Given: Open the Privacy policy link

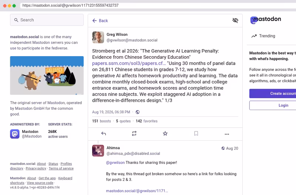Looking at the screenshot, I should click(36, 168).
